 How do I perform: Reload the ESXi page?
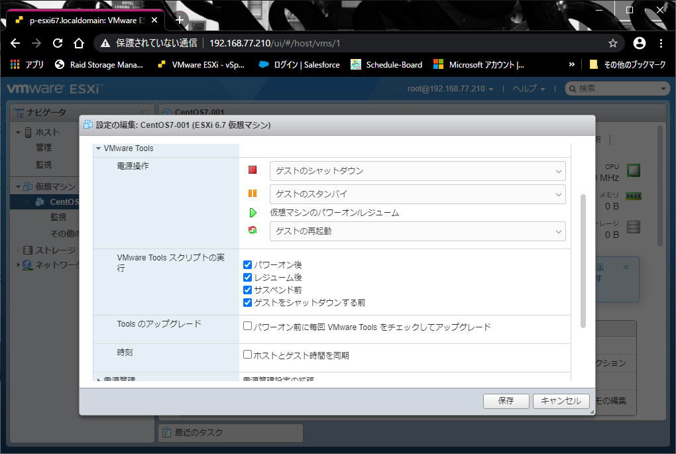coord(58,43)
